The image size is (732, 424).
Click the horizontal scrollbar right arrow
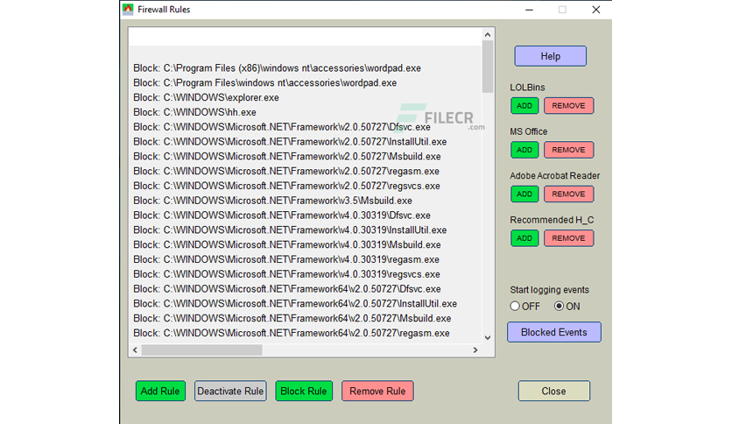click(x=475, y=350)
